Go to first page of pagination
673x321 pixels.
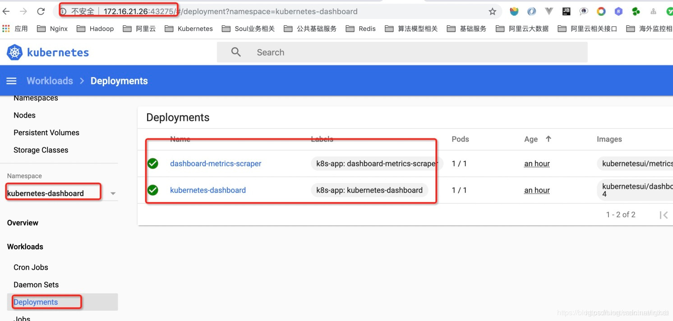[x=664, y=215]
